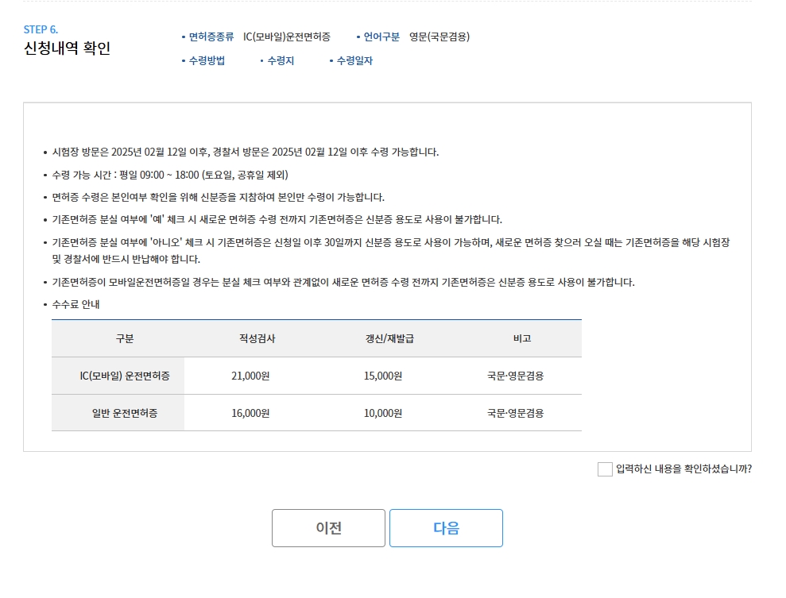The image size is (786, 598).
Task: Click the '10,000원' fee cell
Action: (382, 413)
